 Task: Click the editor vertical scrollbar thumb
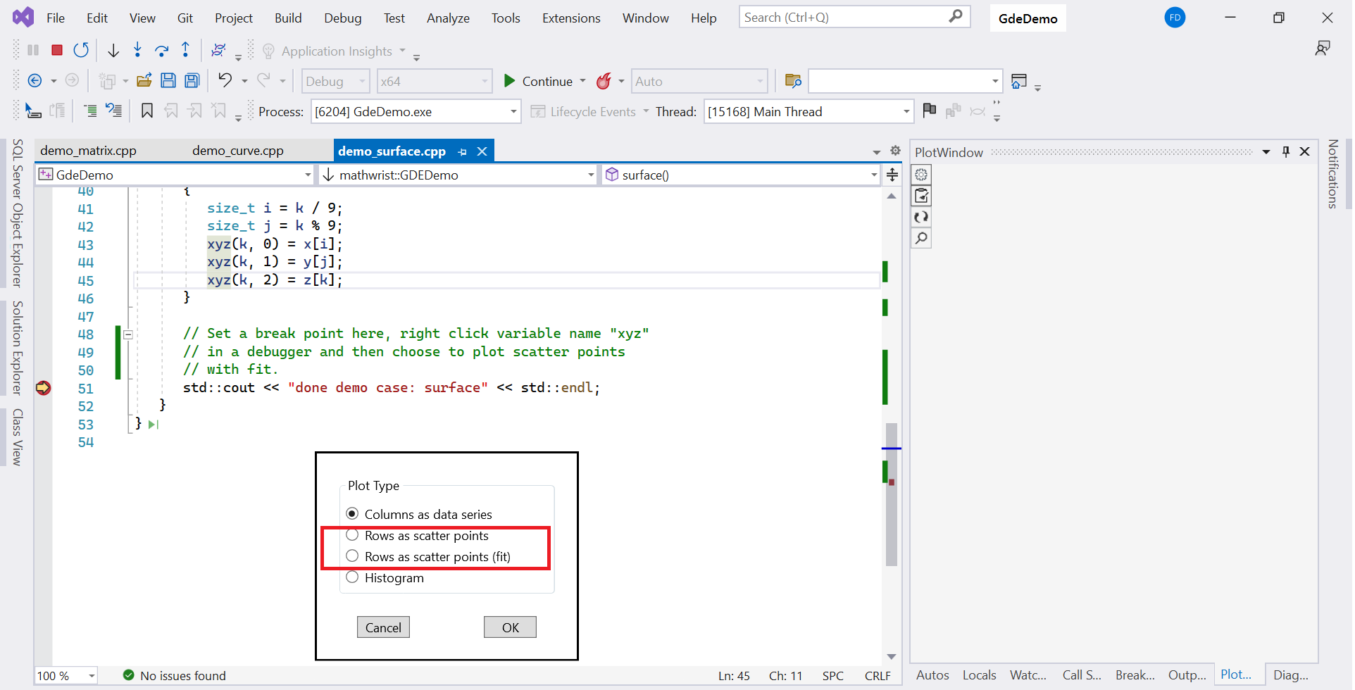tap(892, 494)
